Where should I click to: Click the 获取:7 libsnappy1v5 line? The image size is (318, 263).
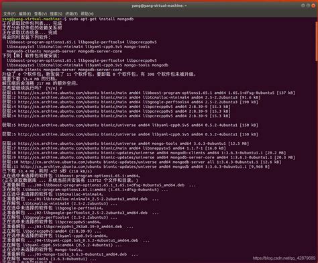point(114,148)
